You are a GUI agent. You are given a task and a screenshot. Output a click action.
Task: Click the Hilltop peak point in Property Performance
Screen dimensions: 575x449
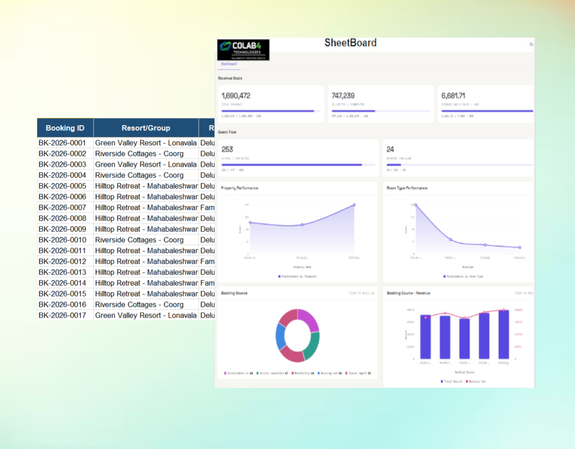click(x=354, y=205)
